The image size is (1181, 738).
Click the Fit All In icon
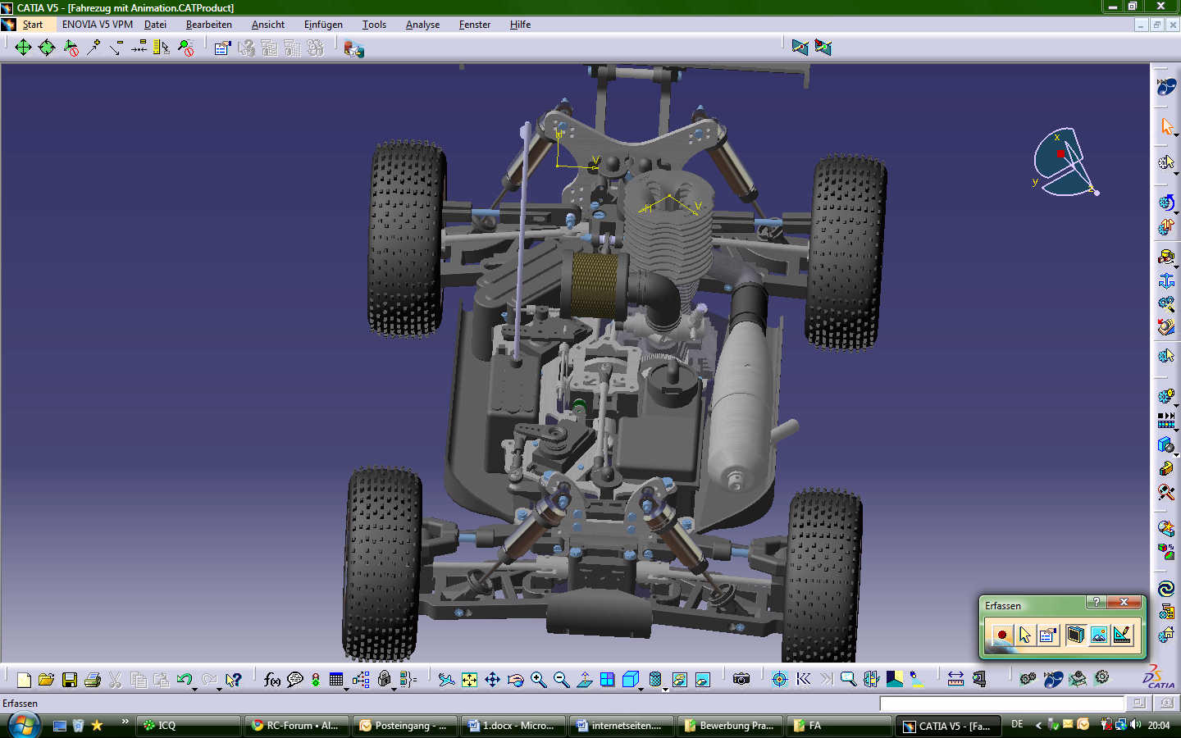469,679
